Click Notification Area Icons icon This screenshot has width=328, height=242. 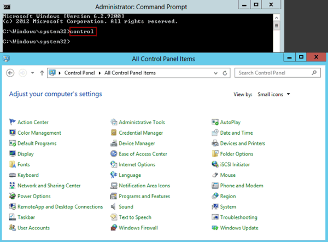click(114, 186)
